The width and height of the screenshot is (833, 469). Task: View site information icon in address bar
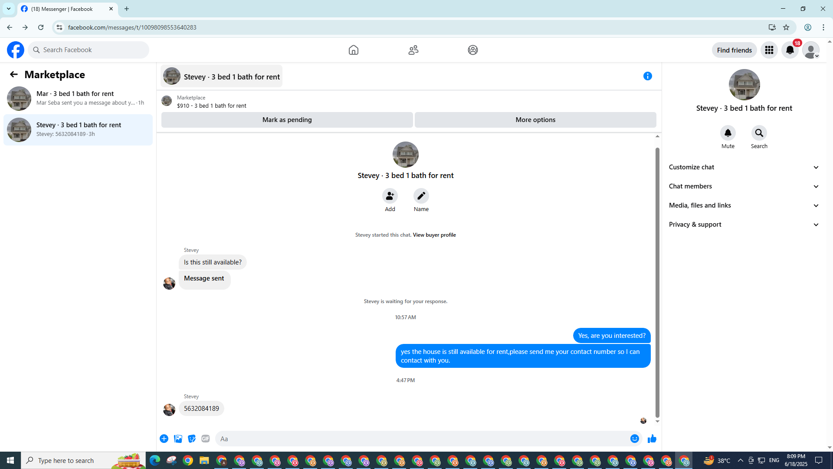(59, 27)
